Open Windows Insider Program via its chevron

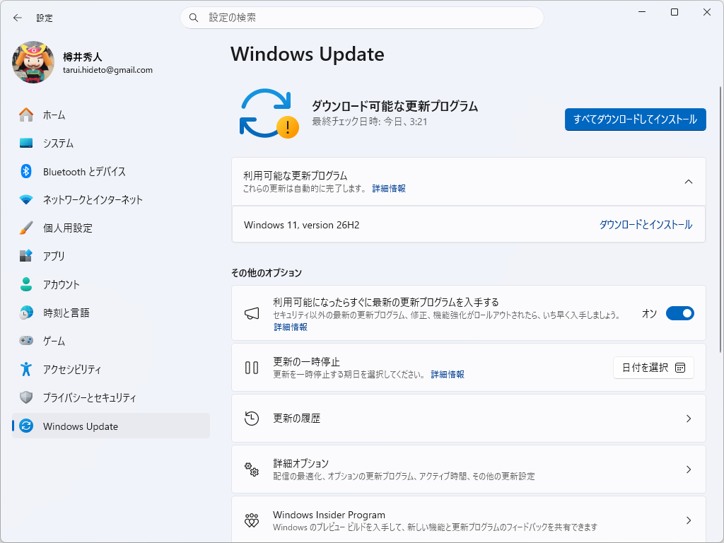689,520
